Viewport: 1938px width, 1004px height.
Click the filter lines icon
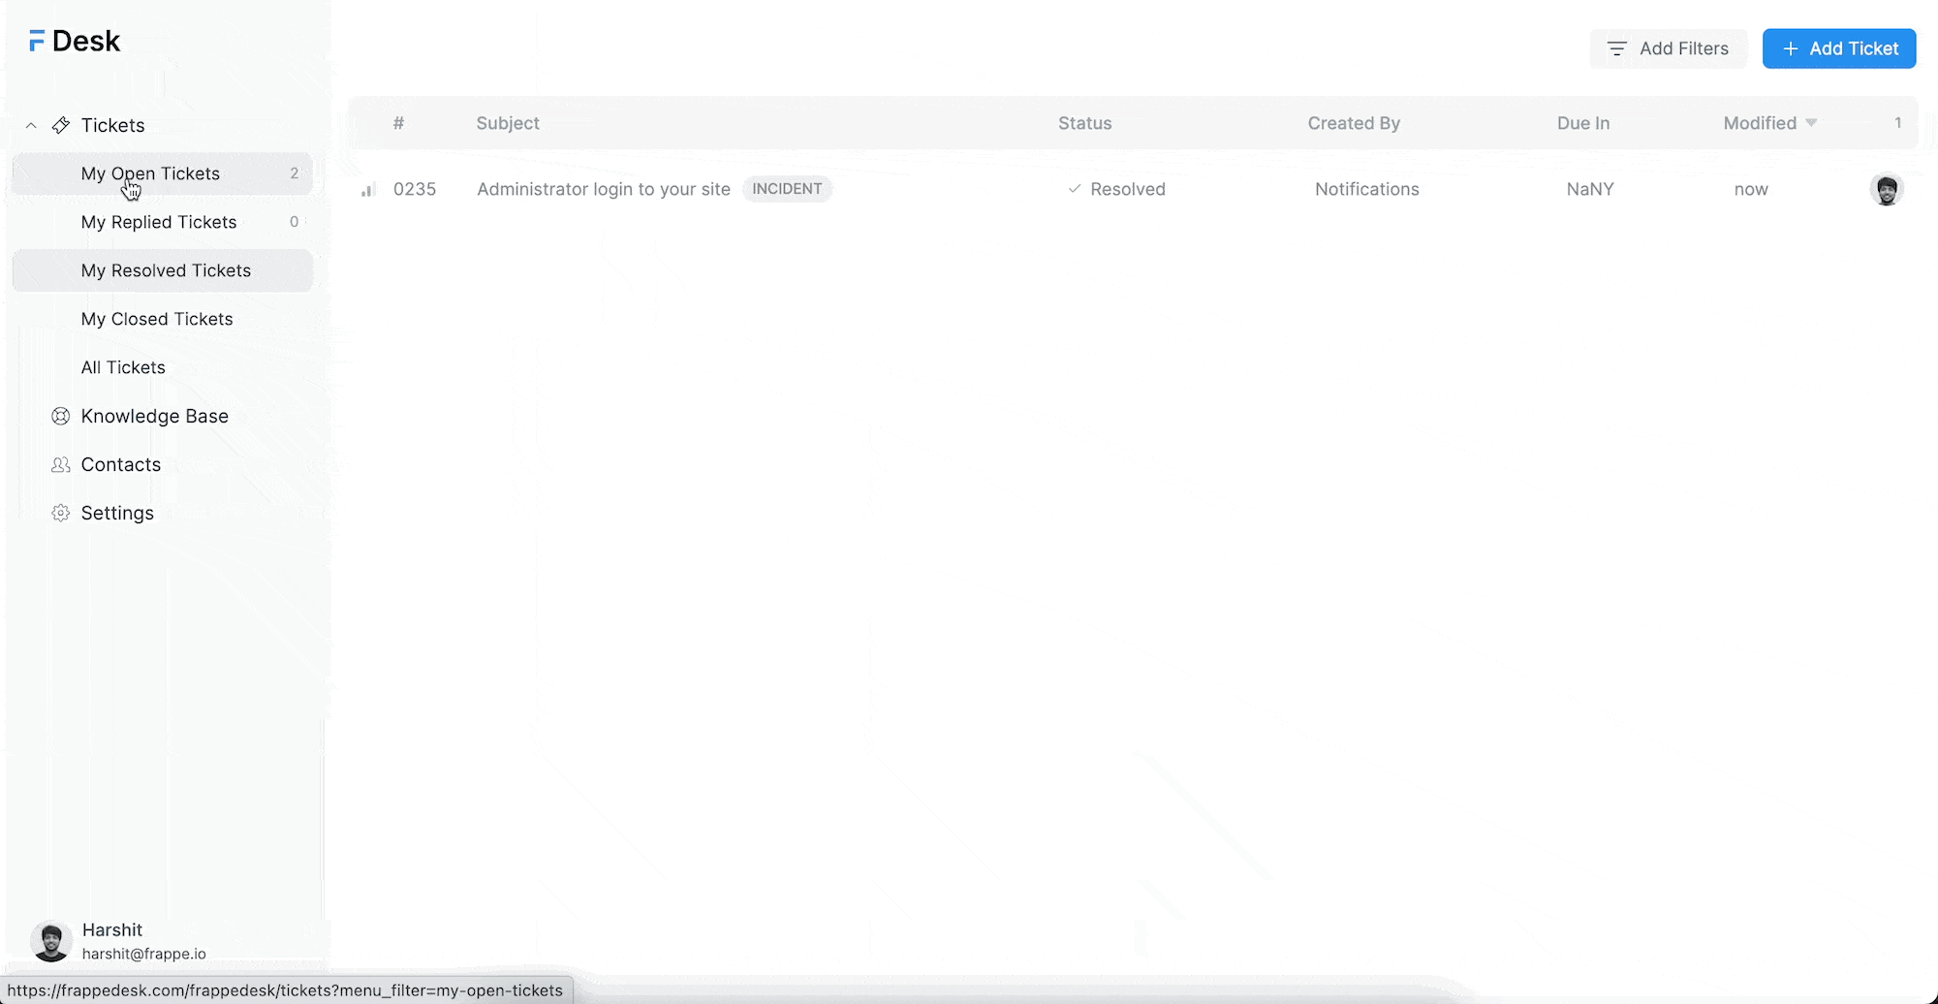[x=1616, y=48]
